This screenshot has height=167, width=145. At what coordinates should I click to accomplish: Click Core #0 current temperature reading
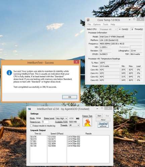[x=109, y=70]
